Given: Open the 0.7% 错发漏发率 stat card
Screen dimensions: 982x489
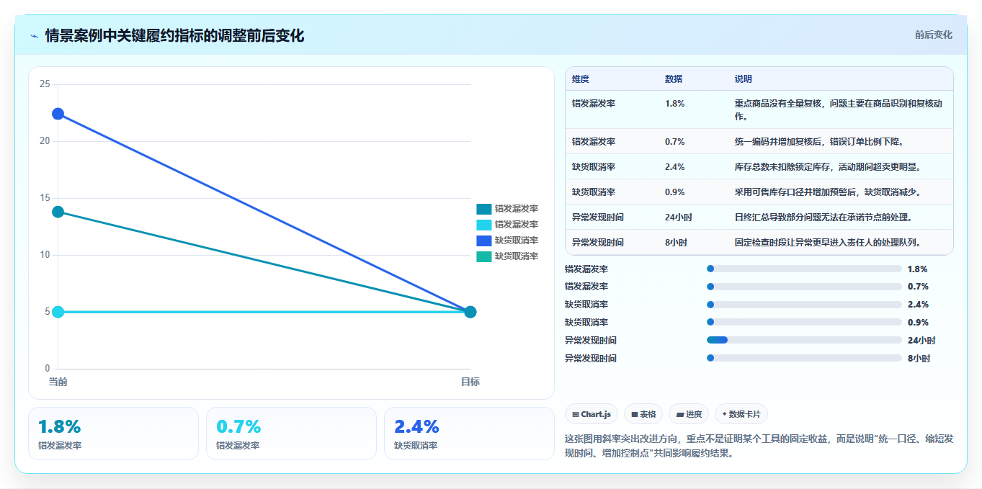Looking at the screenshot, I should tap(291, 434).
